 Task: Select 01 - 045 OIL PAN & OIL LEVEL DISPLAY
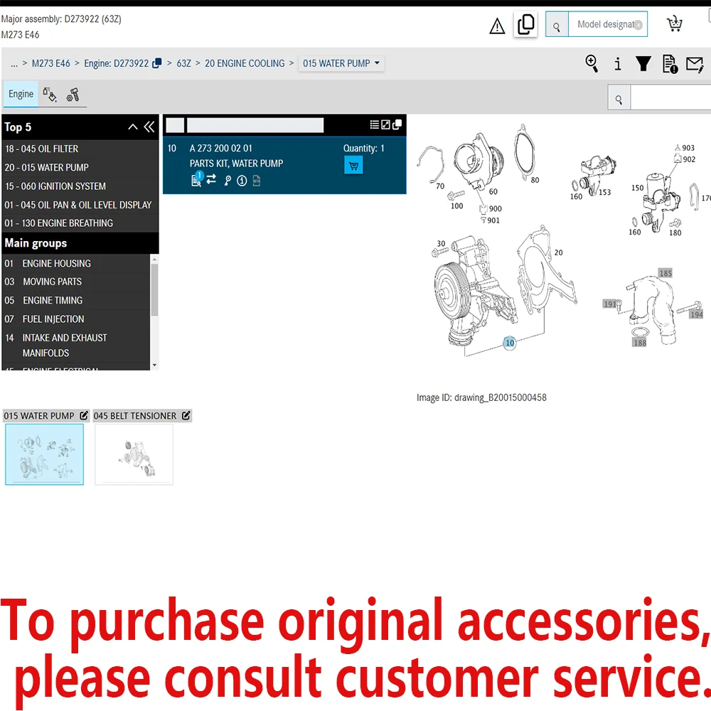pos(80,205)
